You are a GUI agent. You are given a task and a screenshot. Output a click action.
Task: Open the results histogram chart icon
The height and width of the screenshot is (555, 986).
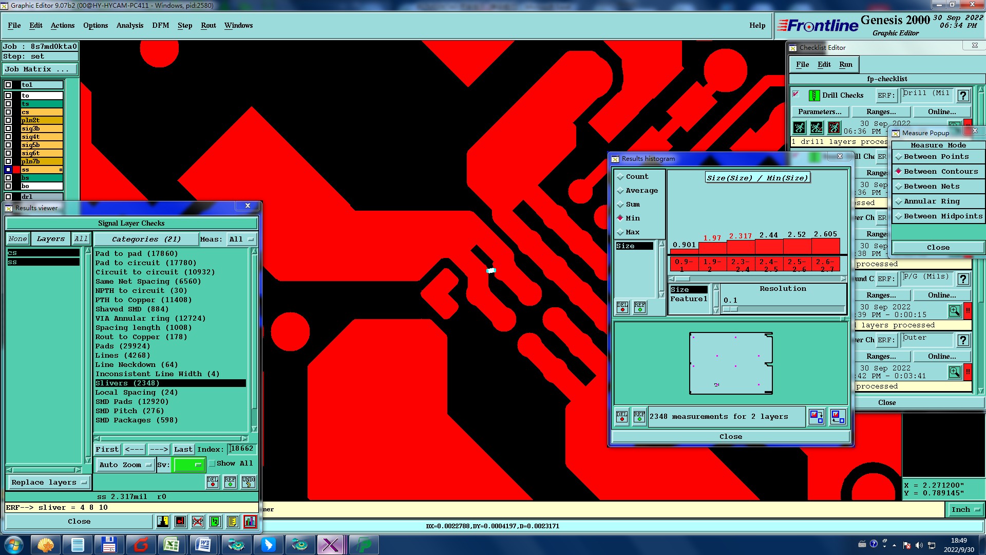click(x=250, y=522)
